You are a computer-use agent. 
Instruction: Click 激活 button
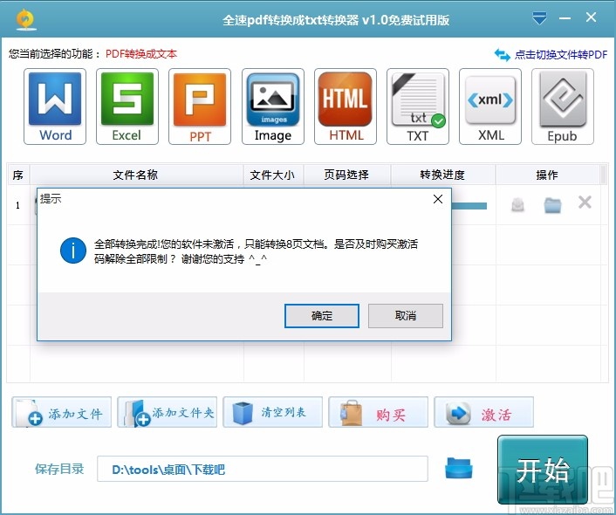483,412
